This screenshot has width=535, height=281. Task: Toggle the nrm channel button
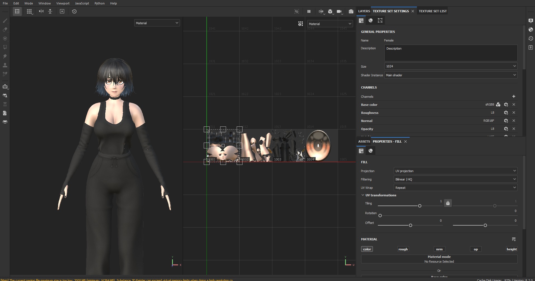coord(439,249)
